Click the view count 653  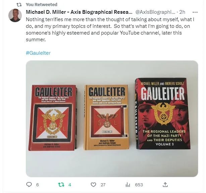[139, 185]
